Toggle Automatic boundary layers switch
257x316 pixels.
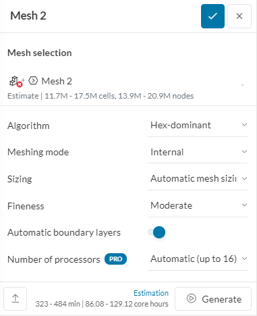tap(156, 232)
